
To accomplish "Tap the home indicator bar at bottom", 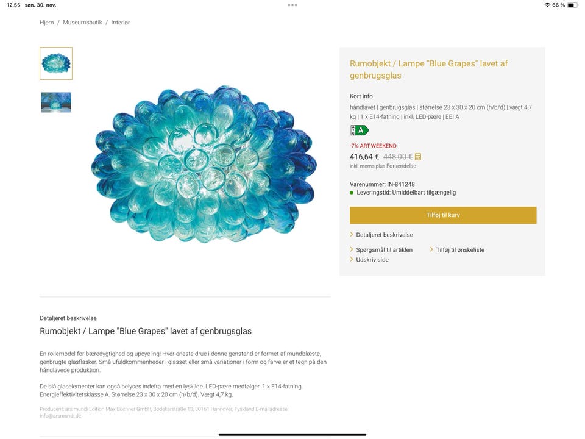I will pyautogui.click(x=292, y=434).
